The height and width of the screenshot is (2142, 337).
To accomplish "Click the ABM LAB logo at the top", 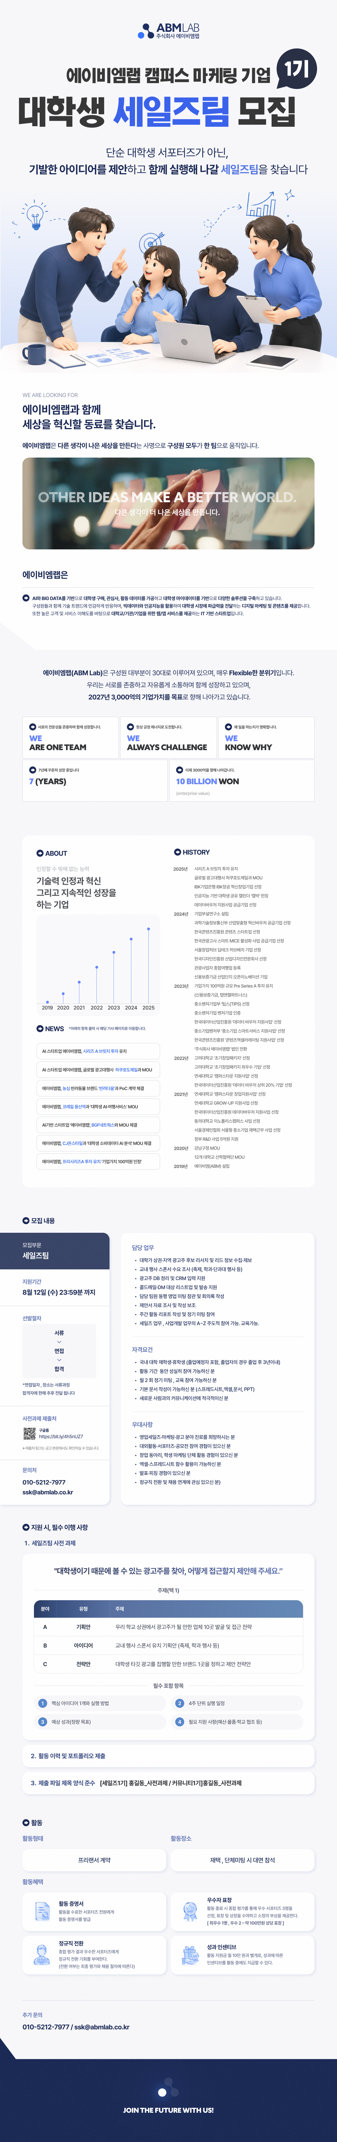I will pyautogui.click(x=168, y=32).
